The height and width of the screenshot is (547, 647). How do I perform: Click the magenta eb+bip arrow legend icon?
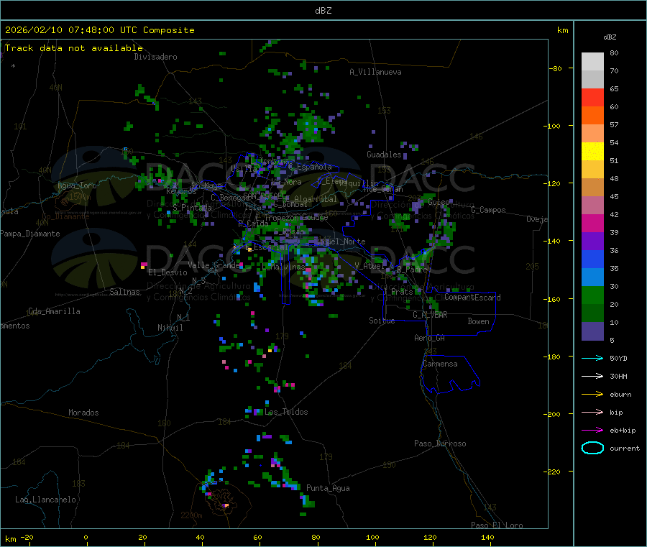592,431
